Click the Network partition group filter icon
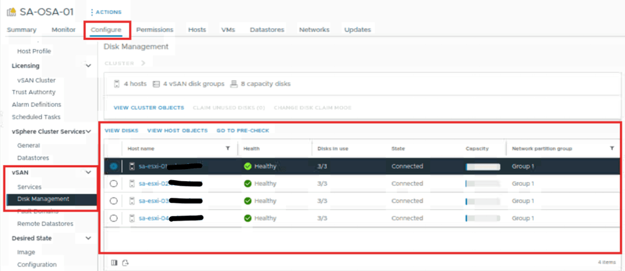The width and height of the screenshot is (625, 271). pyautogui.click(x=612, y=149)
